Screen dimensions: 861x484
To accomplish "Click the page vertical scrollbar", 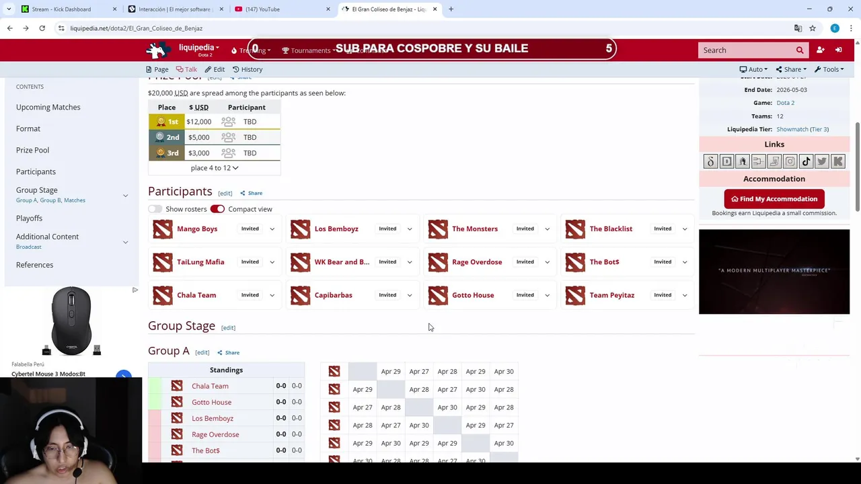I will [x=857, y=166].
